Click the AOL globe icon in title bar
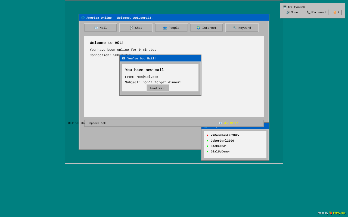 coord(83,17)
